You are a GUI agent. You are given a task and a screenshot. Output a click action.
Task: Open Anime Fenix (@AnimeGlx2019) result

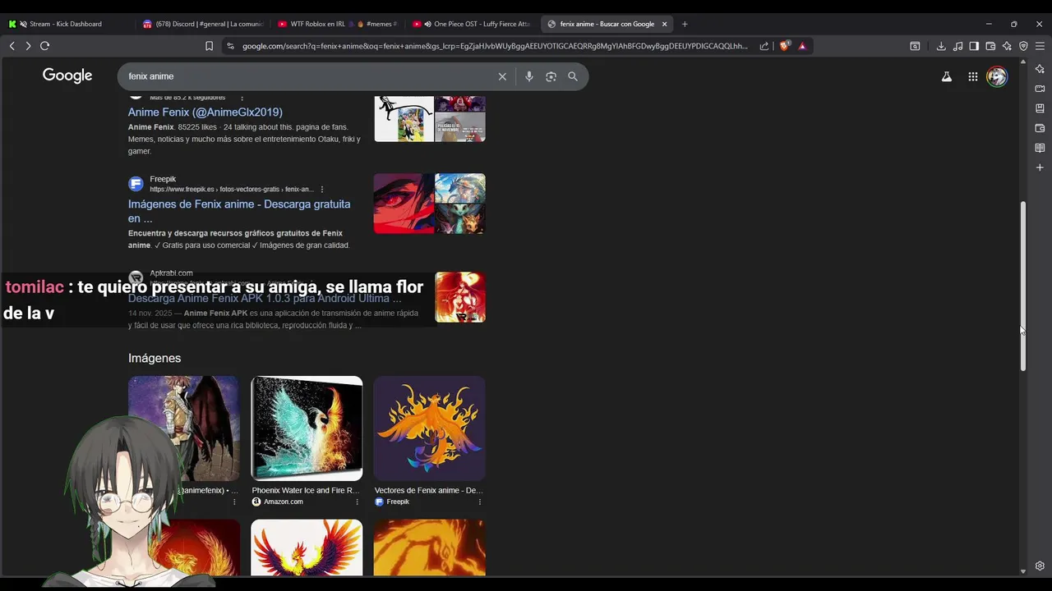205,112
